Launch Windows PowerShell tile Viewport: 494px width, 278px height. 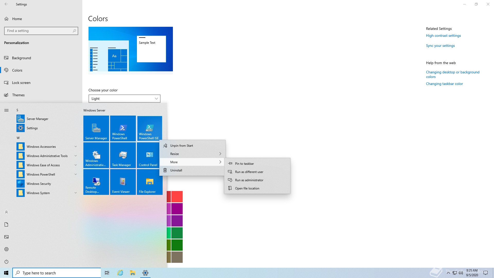pyautogui.click(x=123, y=128)
